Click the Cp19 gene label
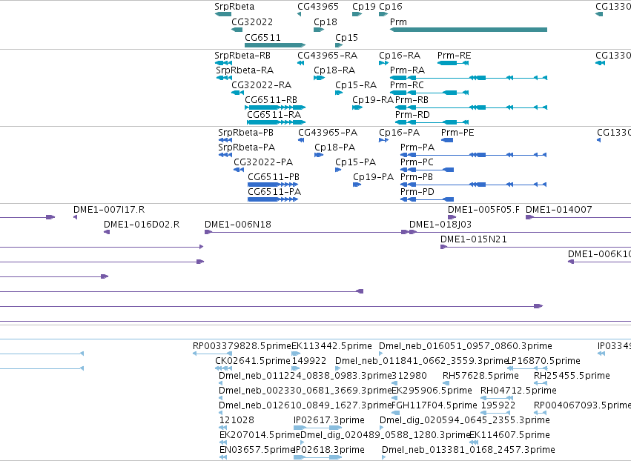The image size is (631, 461). click(364, 7)
